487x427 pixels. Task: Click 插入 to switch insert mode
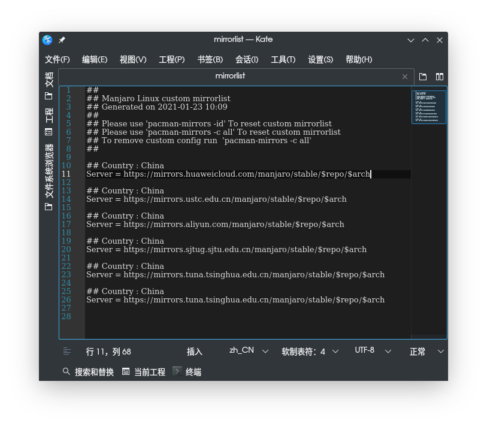point(195,351)
